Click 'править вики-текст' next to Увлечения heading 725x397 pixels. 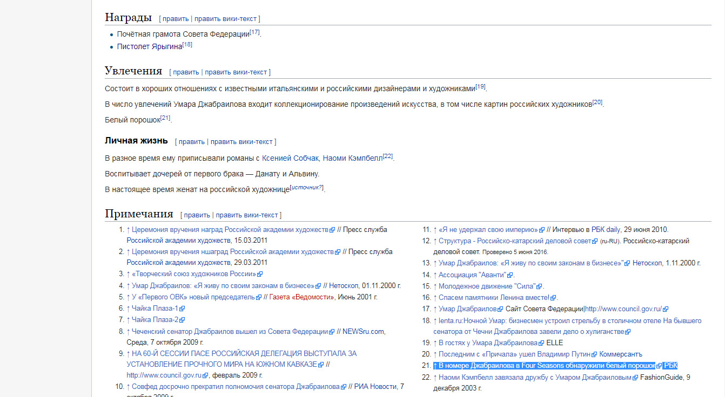point(236,72)
